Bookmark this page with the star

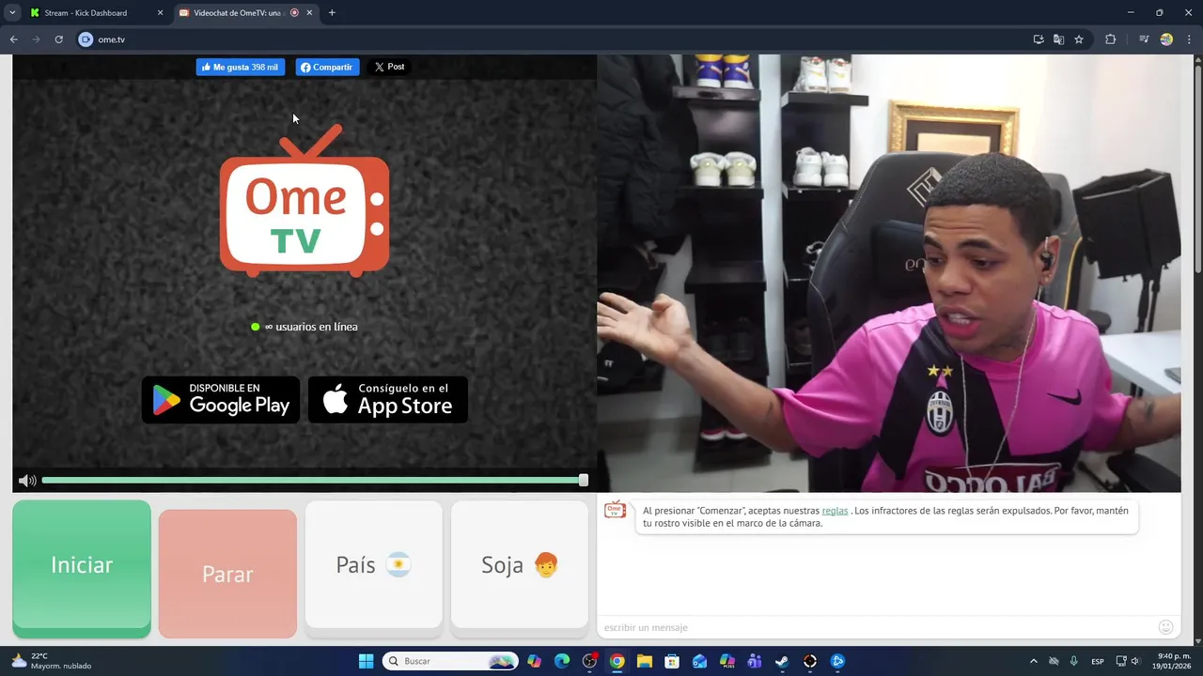(x=1079, y=39)
